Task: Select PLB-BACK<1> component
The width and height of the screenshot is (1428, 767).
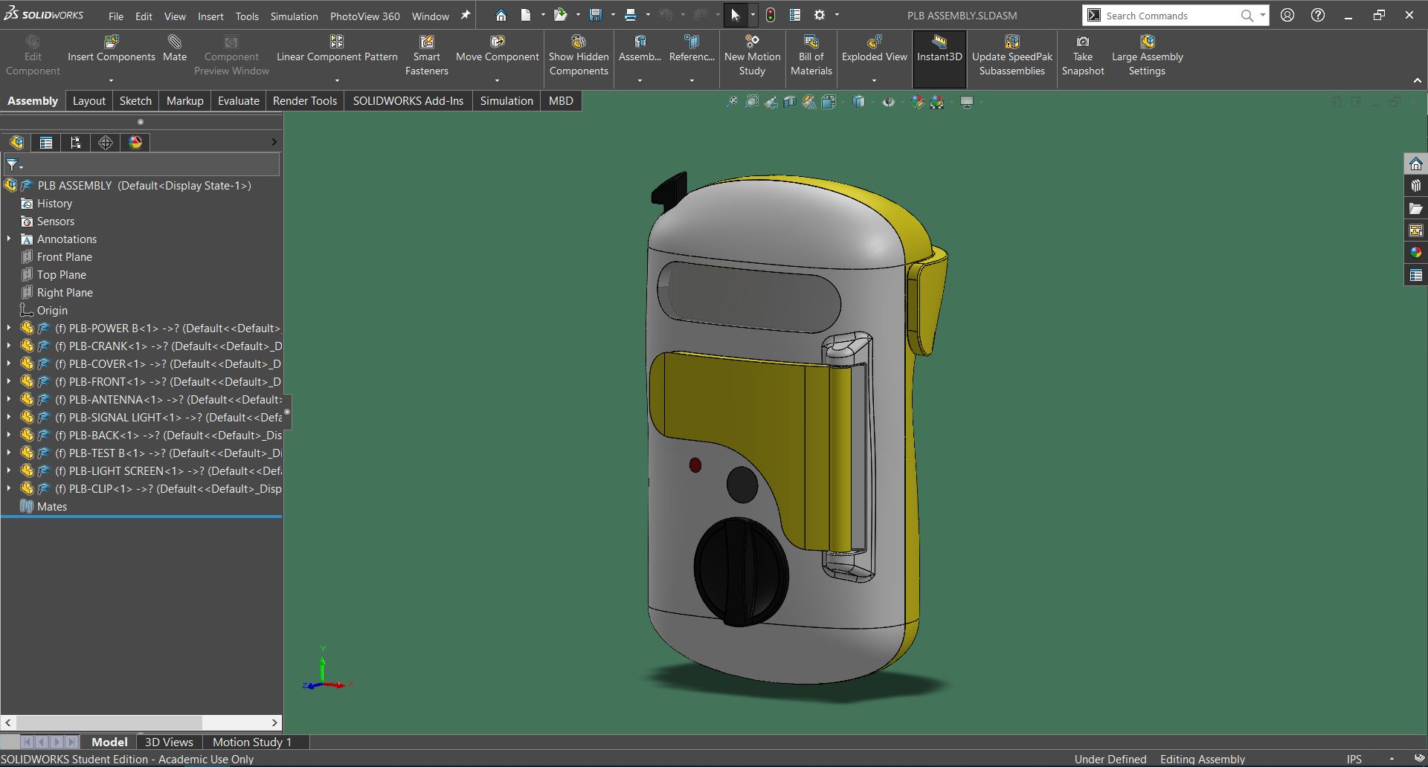Action: pos(168,435)
